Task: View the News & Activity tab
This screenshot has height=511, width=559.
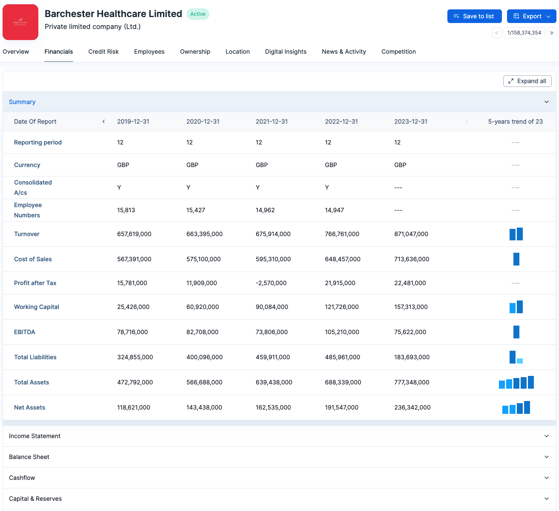Action: 344,52
